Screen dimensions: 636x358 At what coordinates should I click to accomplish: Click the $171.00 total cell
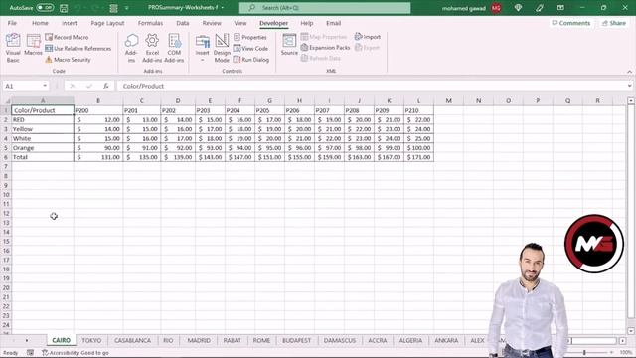pos(418,157)
